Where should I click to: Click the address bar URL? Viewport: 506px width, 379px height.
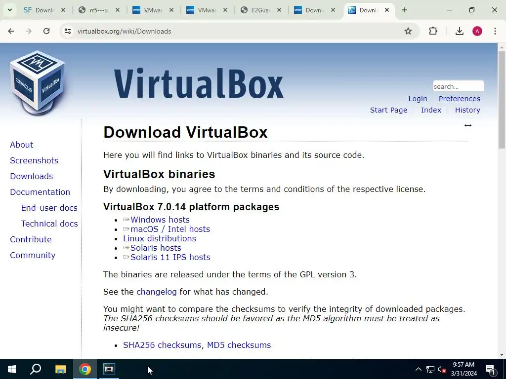point(124,31)
